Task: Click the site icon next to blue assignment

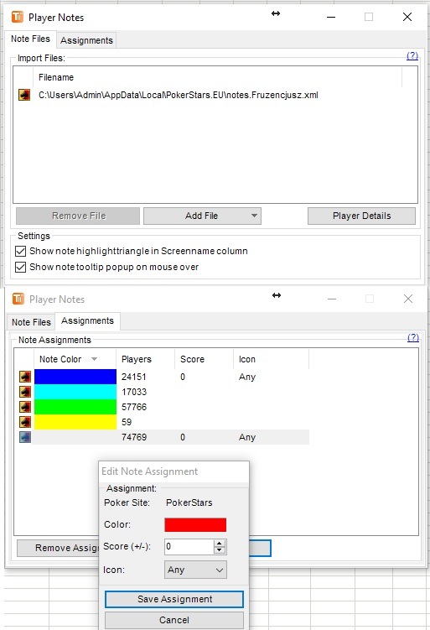Action: [25, 377]
